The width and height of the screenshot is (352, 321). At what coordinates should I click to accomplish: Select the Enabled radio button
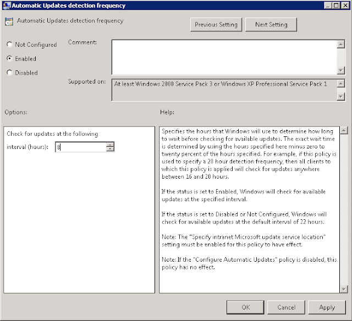[x=9, y=59]
